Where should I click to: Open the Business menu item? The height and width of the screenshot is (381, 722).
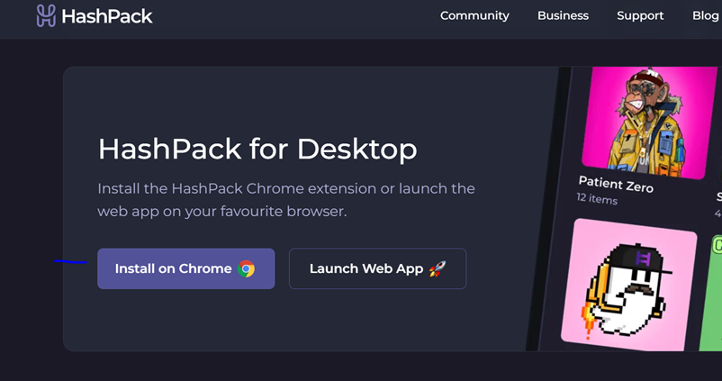pyautogui.click(x=563, y=15)
